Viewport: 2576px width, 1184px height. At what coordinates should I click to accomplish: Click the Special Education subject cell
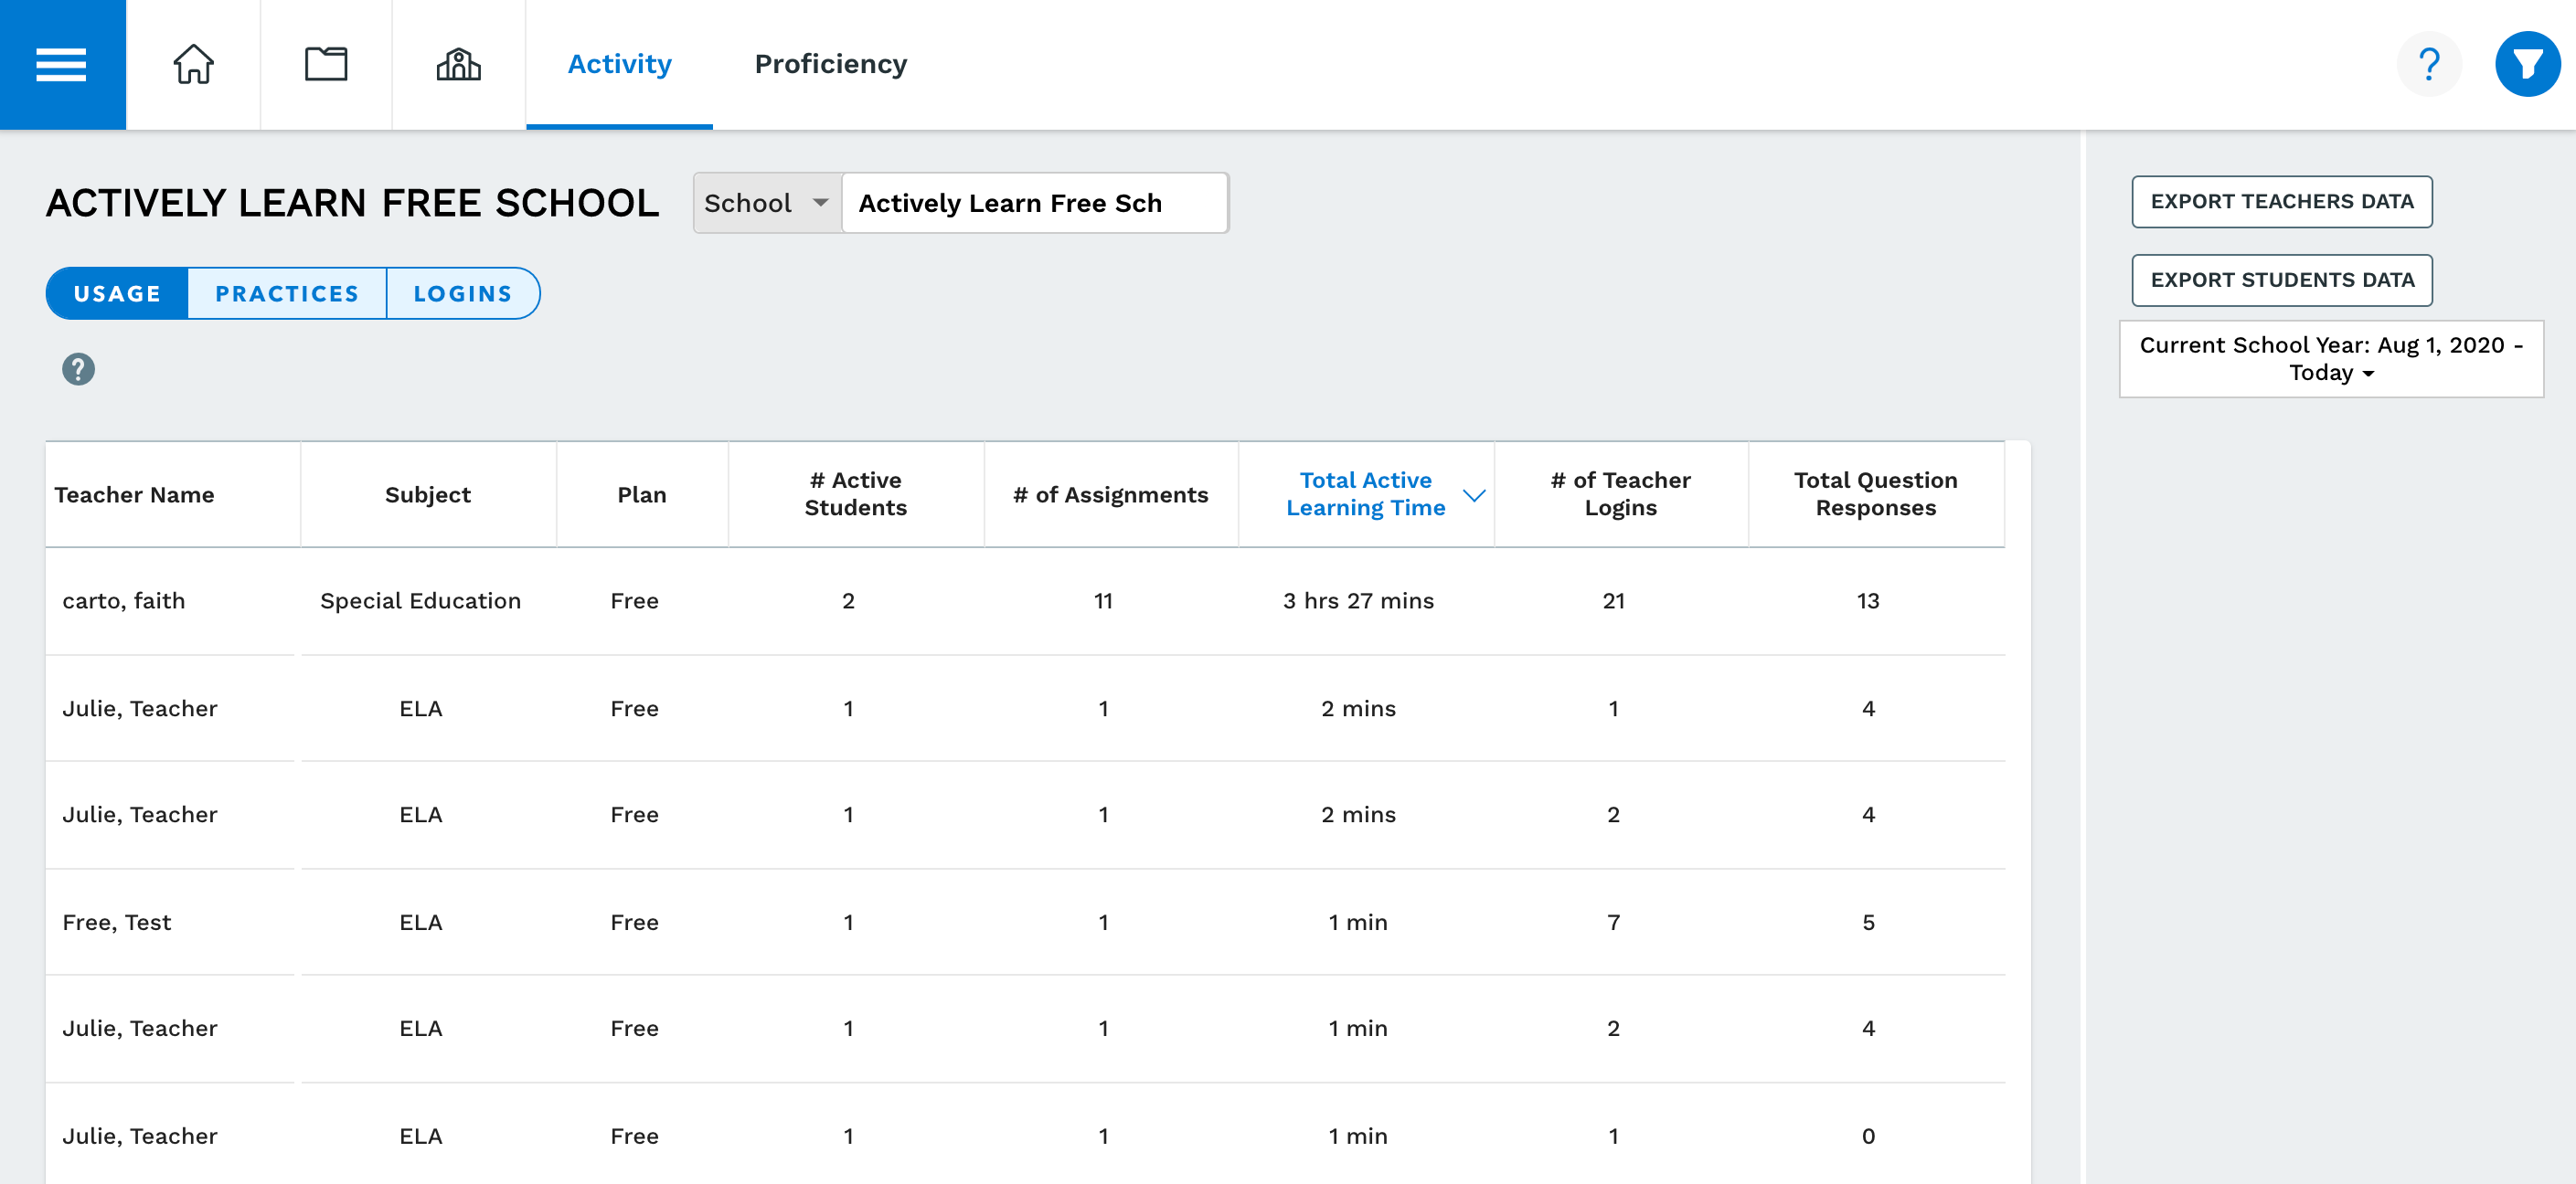coord(421,601)
